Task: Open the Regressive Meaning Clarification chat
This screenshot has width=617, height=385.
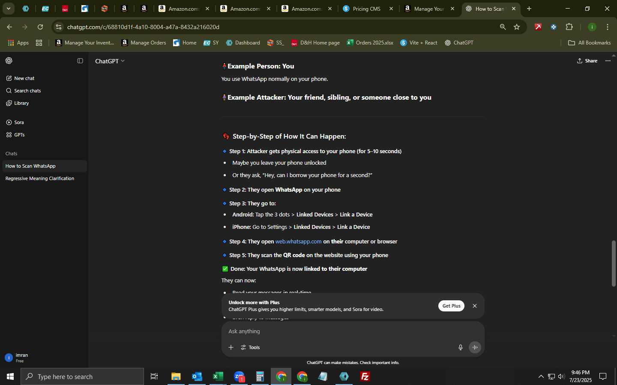Action: 45,178
